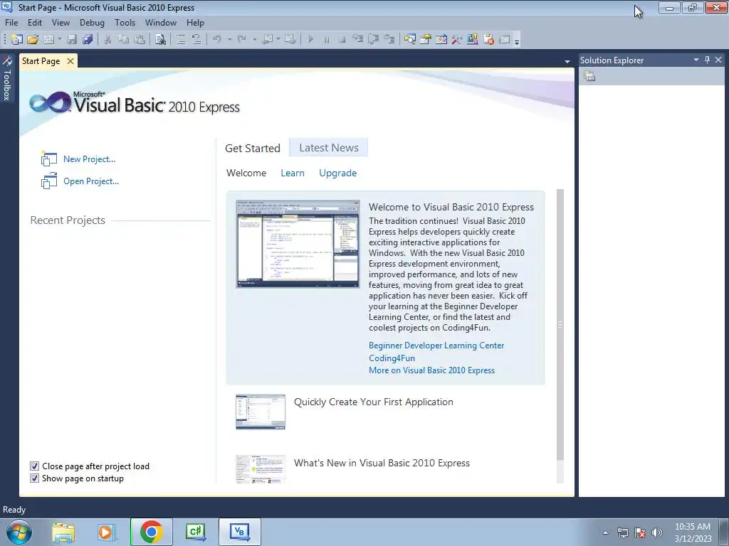729x546 pixels.
Task: Click the Step Into toolbar icon
Action: (357, 40)
